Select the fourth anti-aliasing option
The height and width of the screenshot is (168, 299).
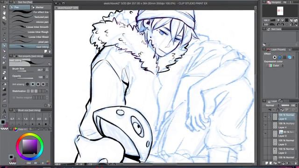coord(43,84)
